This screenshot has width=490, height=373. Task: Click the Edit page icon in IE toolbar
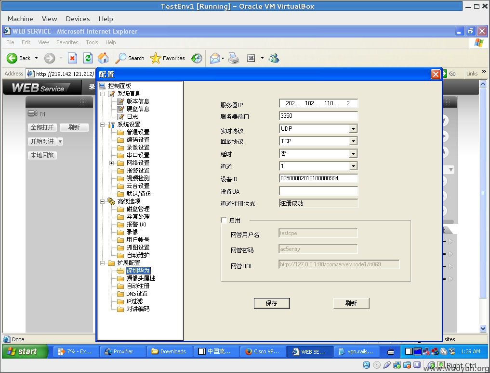(x=251, y=58)
